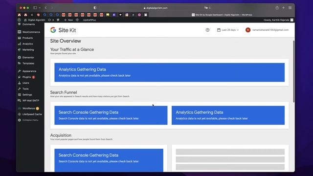313x176 pixels.
Task: Click the Templates folder icon in sidebar
Action: [x=20, y=63]
